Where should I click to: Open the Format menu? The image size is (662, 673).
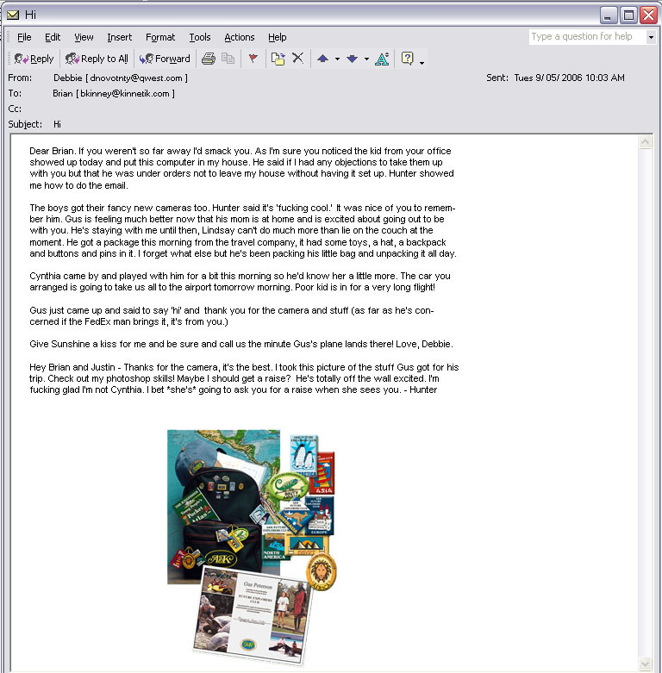tap(160, 37)
